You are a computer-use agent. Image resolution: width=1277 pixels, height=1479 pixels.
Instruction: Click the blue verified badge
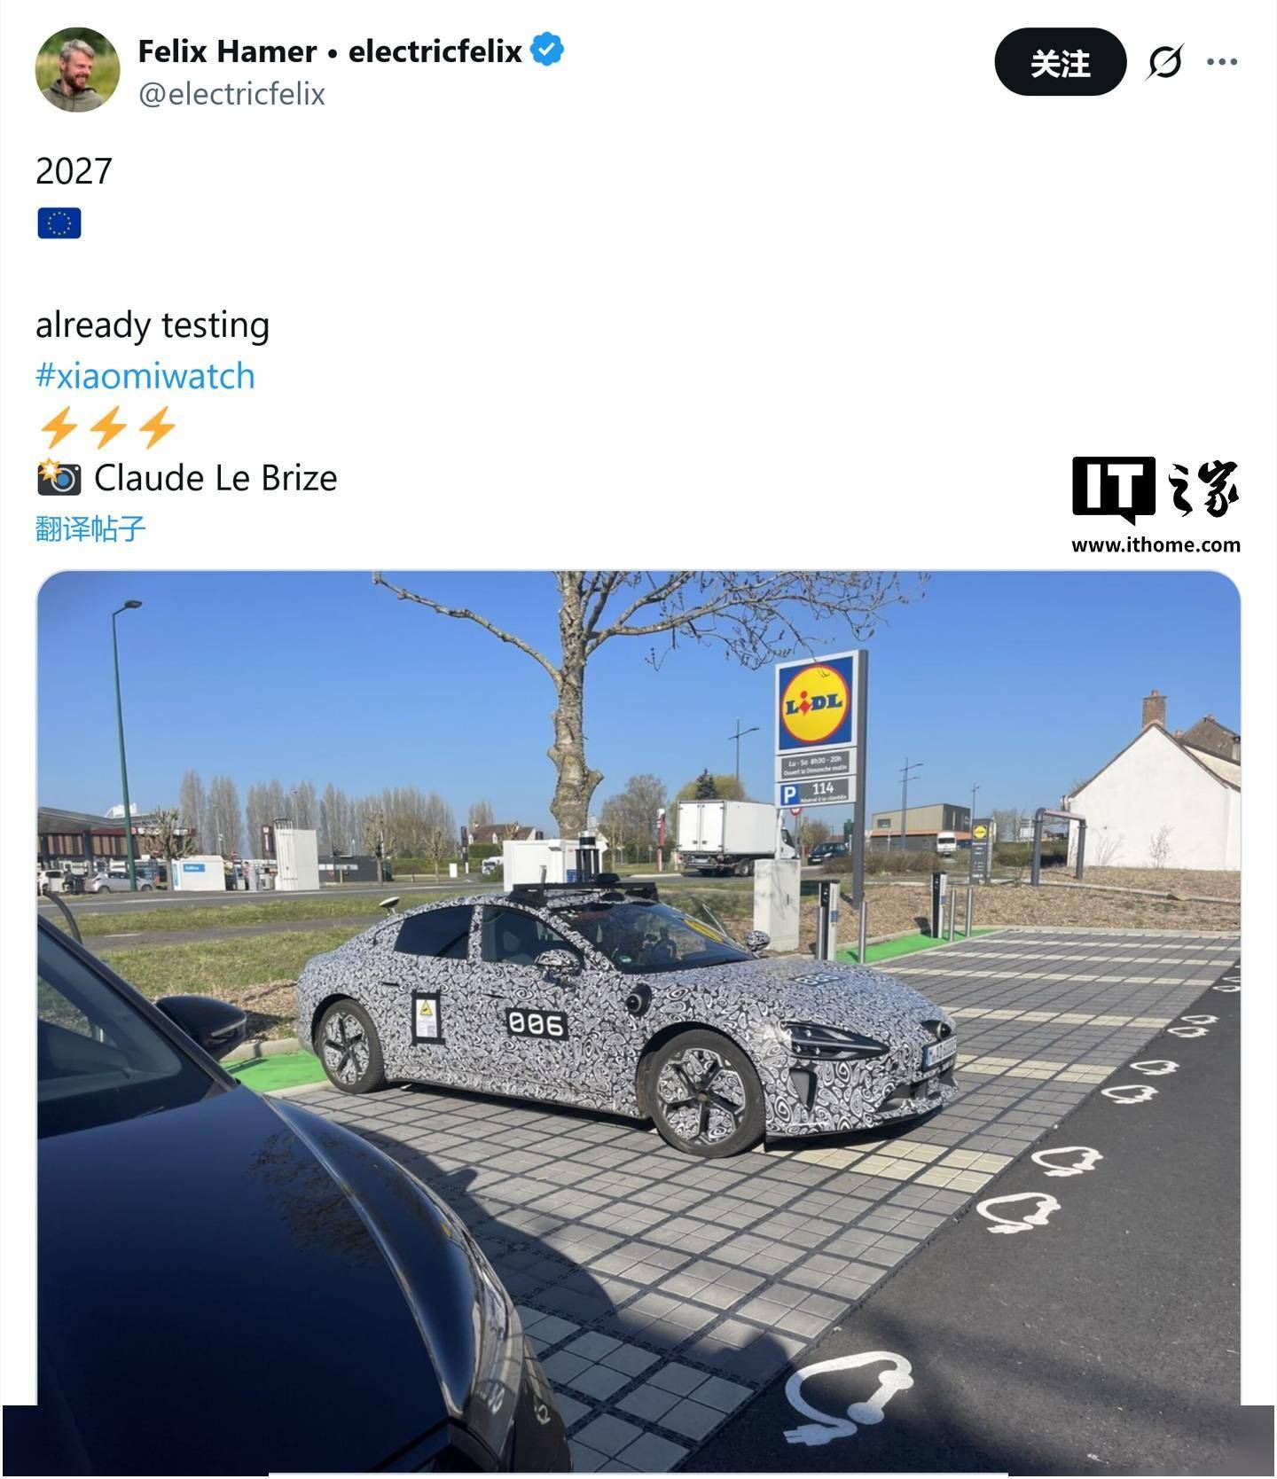pos(547,50)
